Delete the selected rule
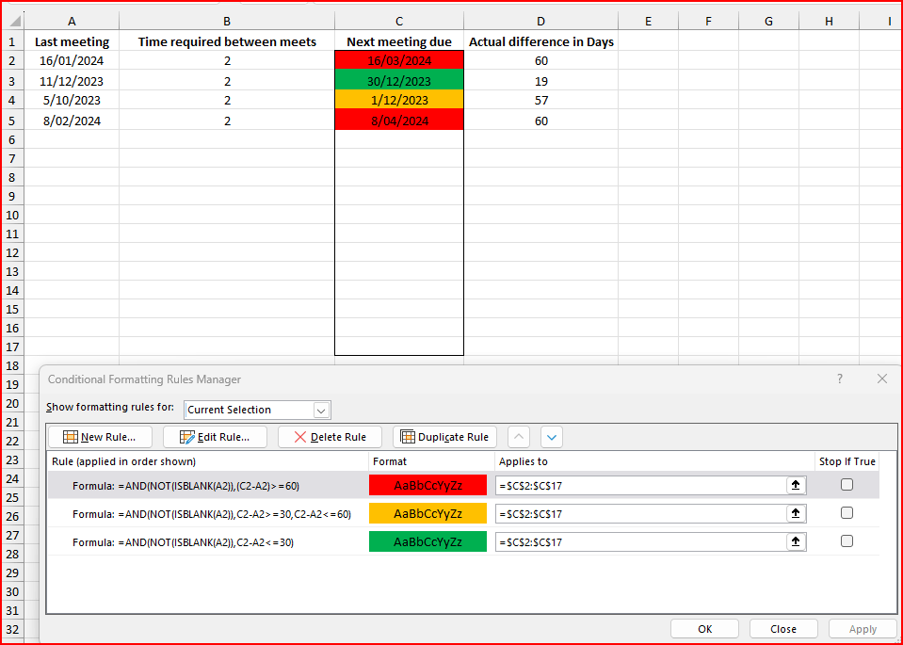The height and width of the screenshot is (645, 903). click(x=330, y=437)
